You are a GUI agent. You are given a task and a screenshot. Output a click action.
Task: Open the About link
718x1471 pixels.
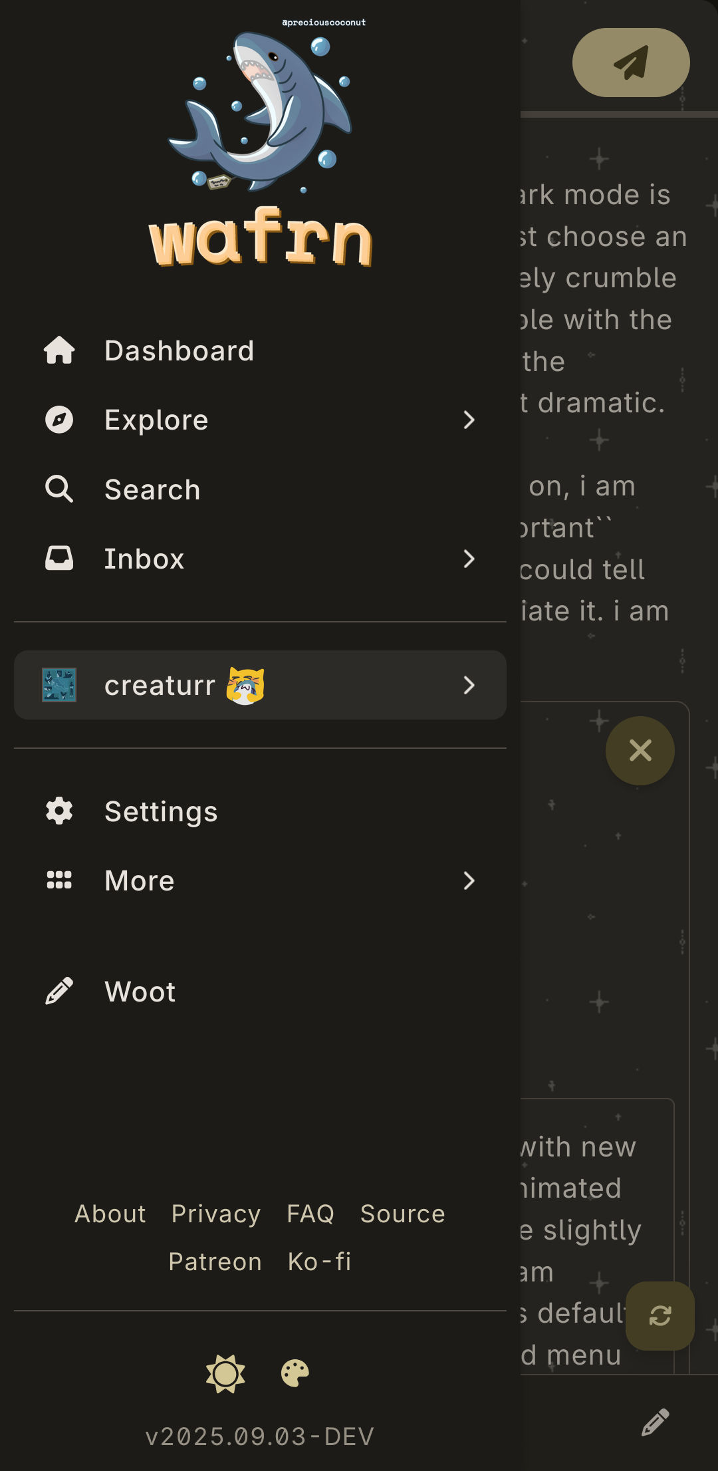pyautogui.click(x=110, y=1214)
